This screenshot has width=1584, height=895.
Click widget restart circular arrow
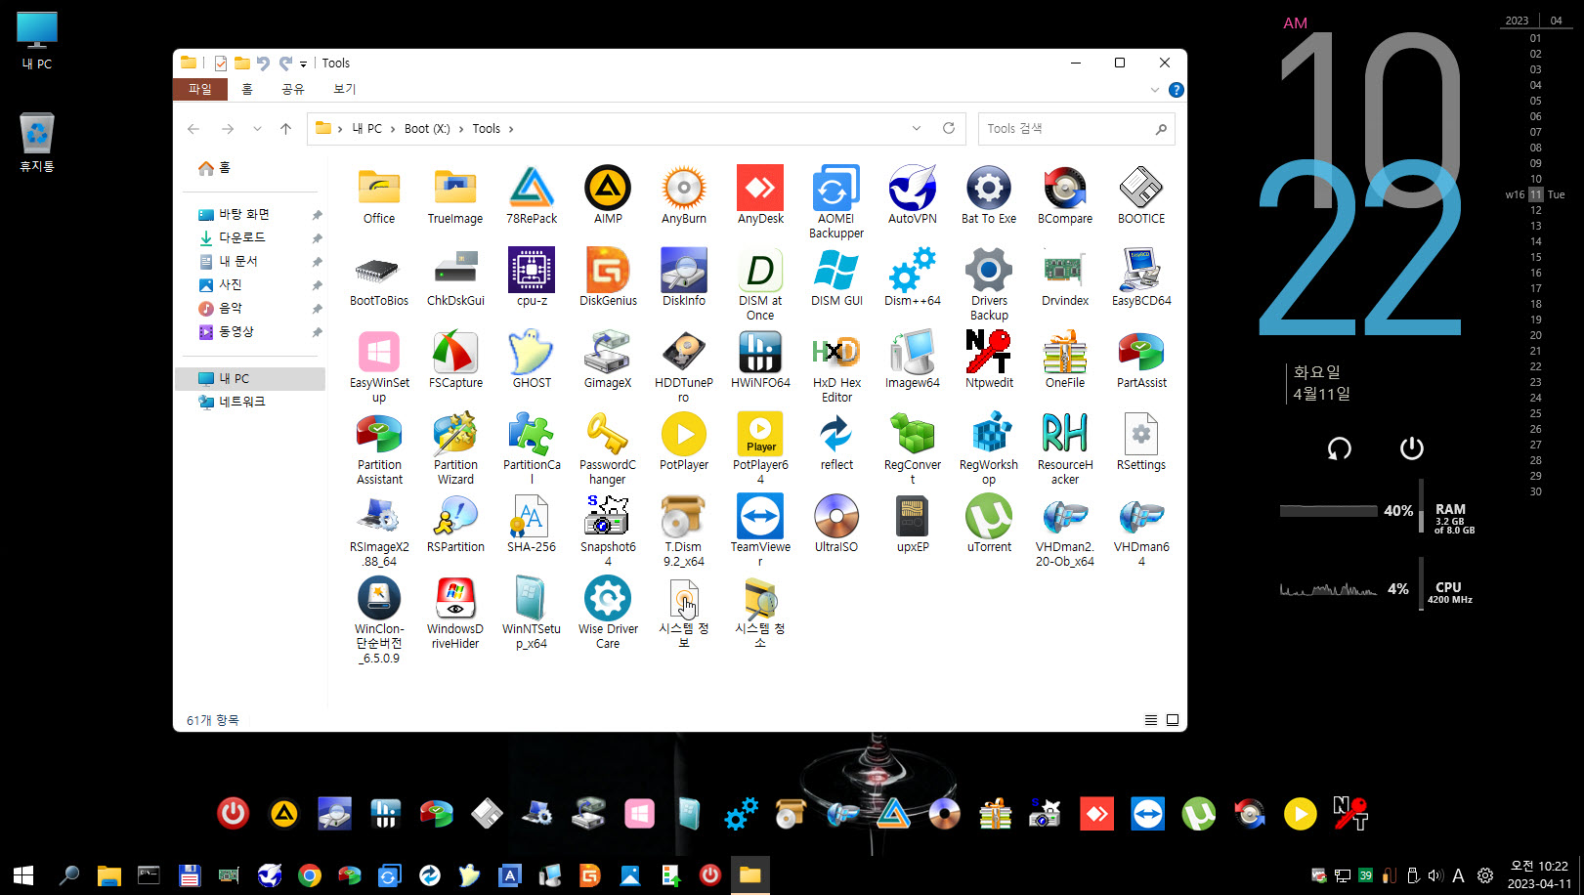1339,448
